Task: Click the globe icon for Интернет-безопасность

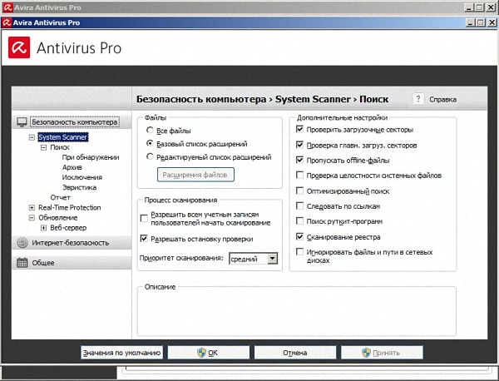Action: pyautogui.click(x=22, y=243)
